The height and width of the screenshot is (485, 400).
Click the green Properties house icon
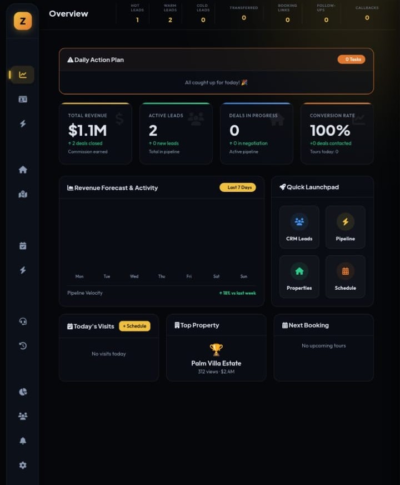pos(299,271)
